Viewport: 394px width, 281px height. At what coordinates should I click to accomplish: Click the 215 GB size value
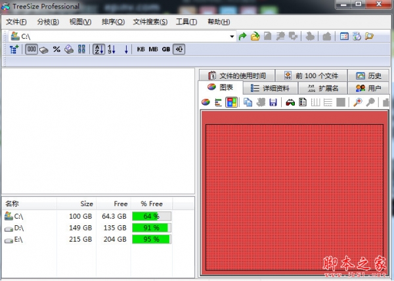click(x=81, y=240)
